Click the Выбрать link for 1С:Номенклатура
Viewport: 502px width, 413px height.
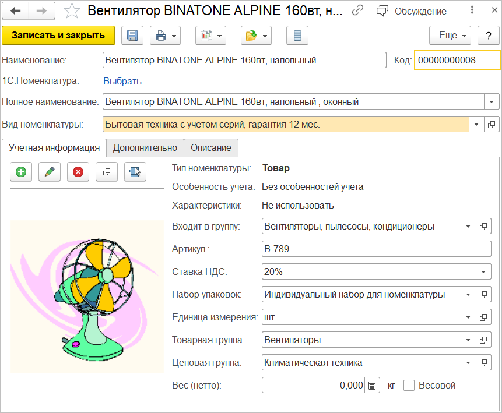click(x=122, y=82)
